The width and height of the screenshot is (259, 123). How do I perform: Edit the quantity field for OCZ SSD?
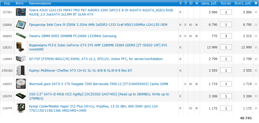(x=226, y=96)
